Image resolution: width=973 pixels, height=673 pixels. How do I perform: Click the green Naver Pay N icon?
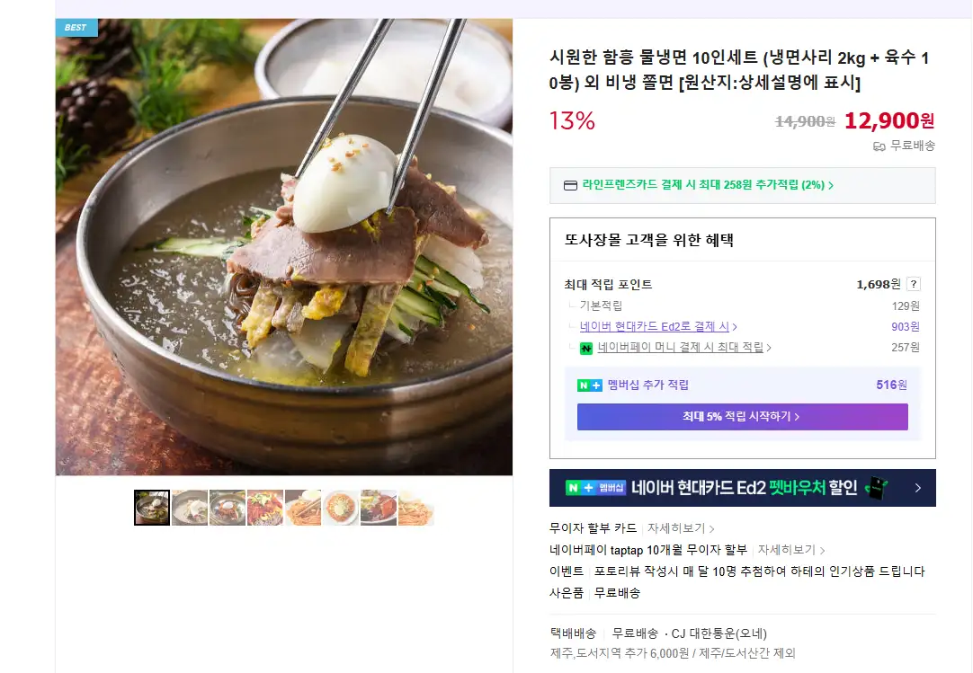tap(585, 348)
